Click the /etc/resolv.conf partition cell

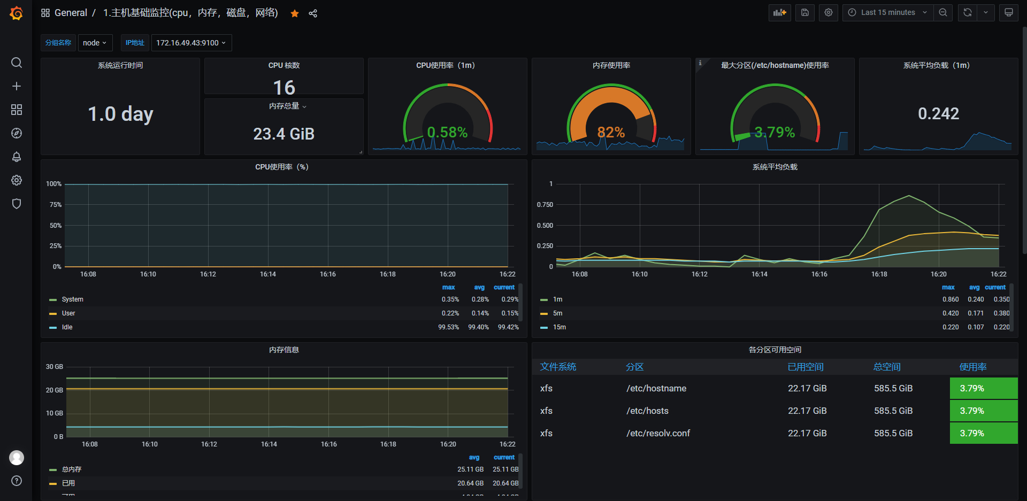coord(658,433)
